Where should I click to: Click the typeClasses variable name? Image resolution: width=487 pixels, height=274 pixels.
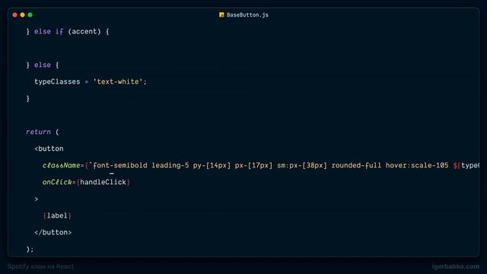(x=57, y=81)
